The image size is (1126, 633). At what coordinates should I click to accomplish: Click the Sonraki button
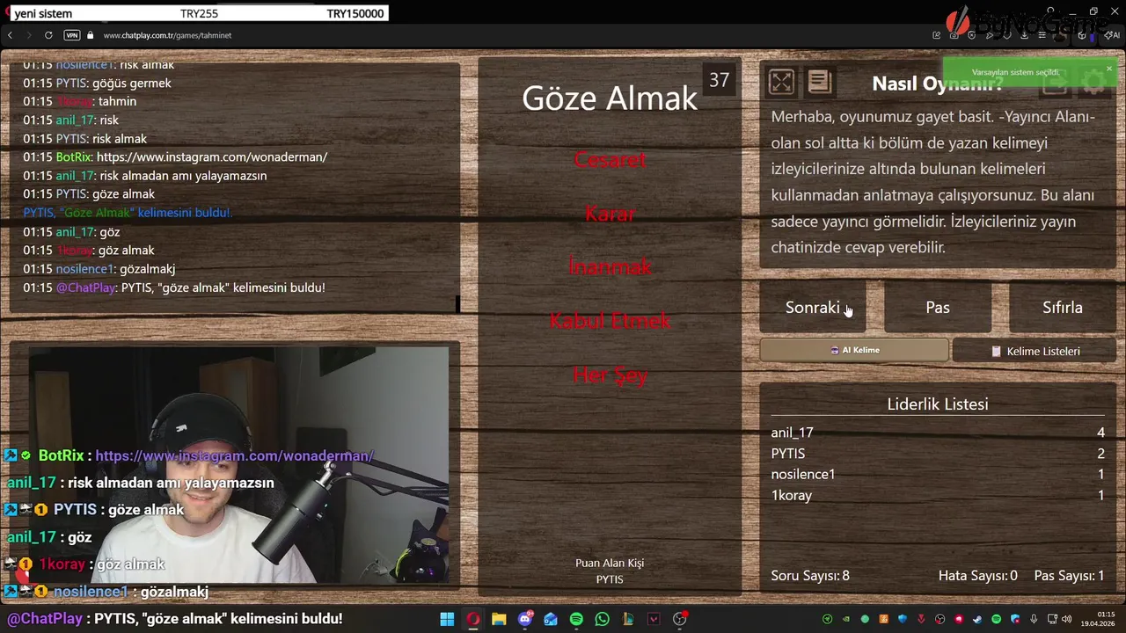click(x=813, y=307)
